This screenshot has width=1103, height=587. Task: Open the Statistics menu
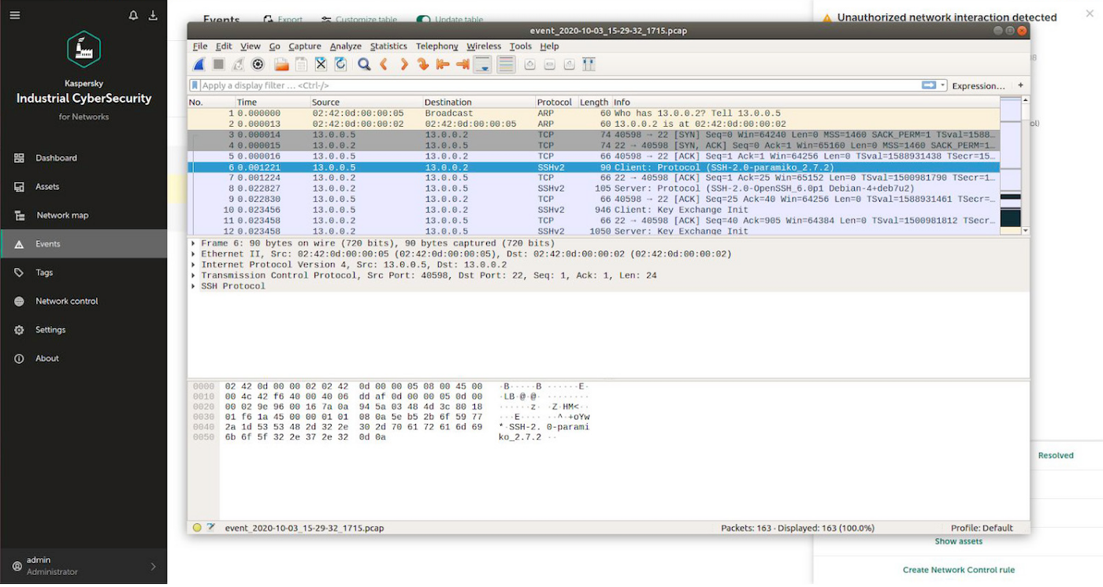click(388, 46)
